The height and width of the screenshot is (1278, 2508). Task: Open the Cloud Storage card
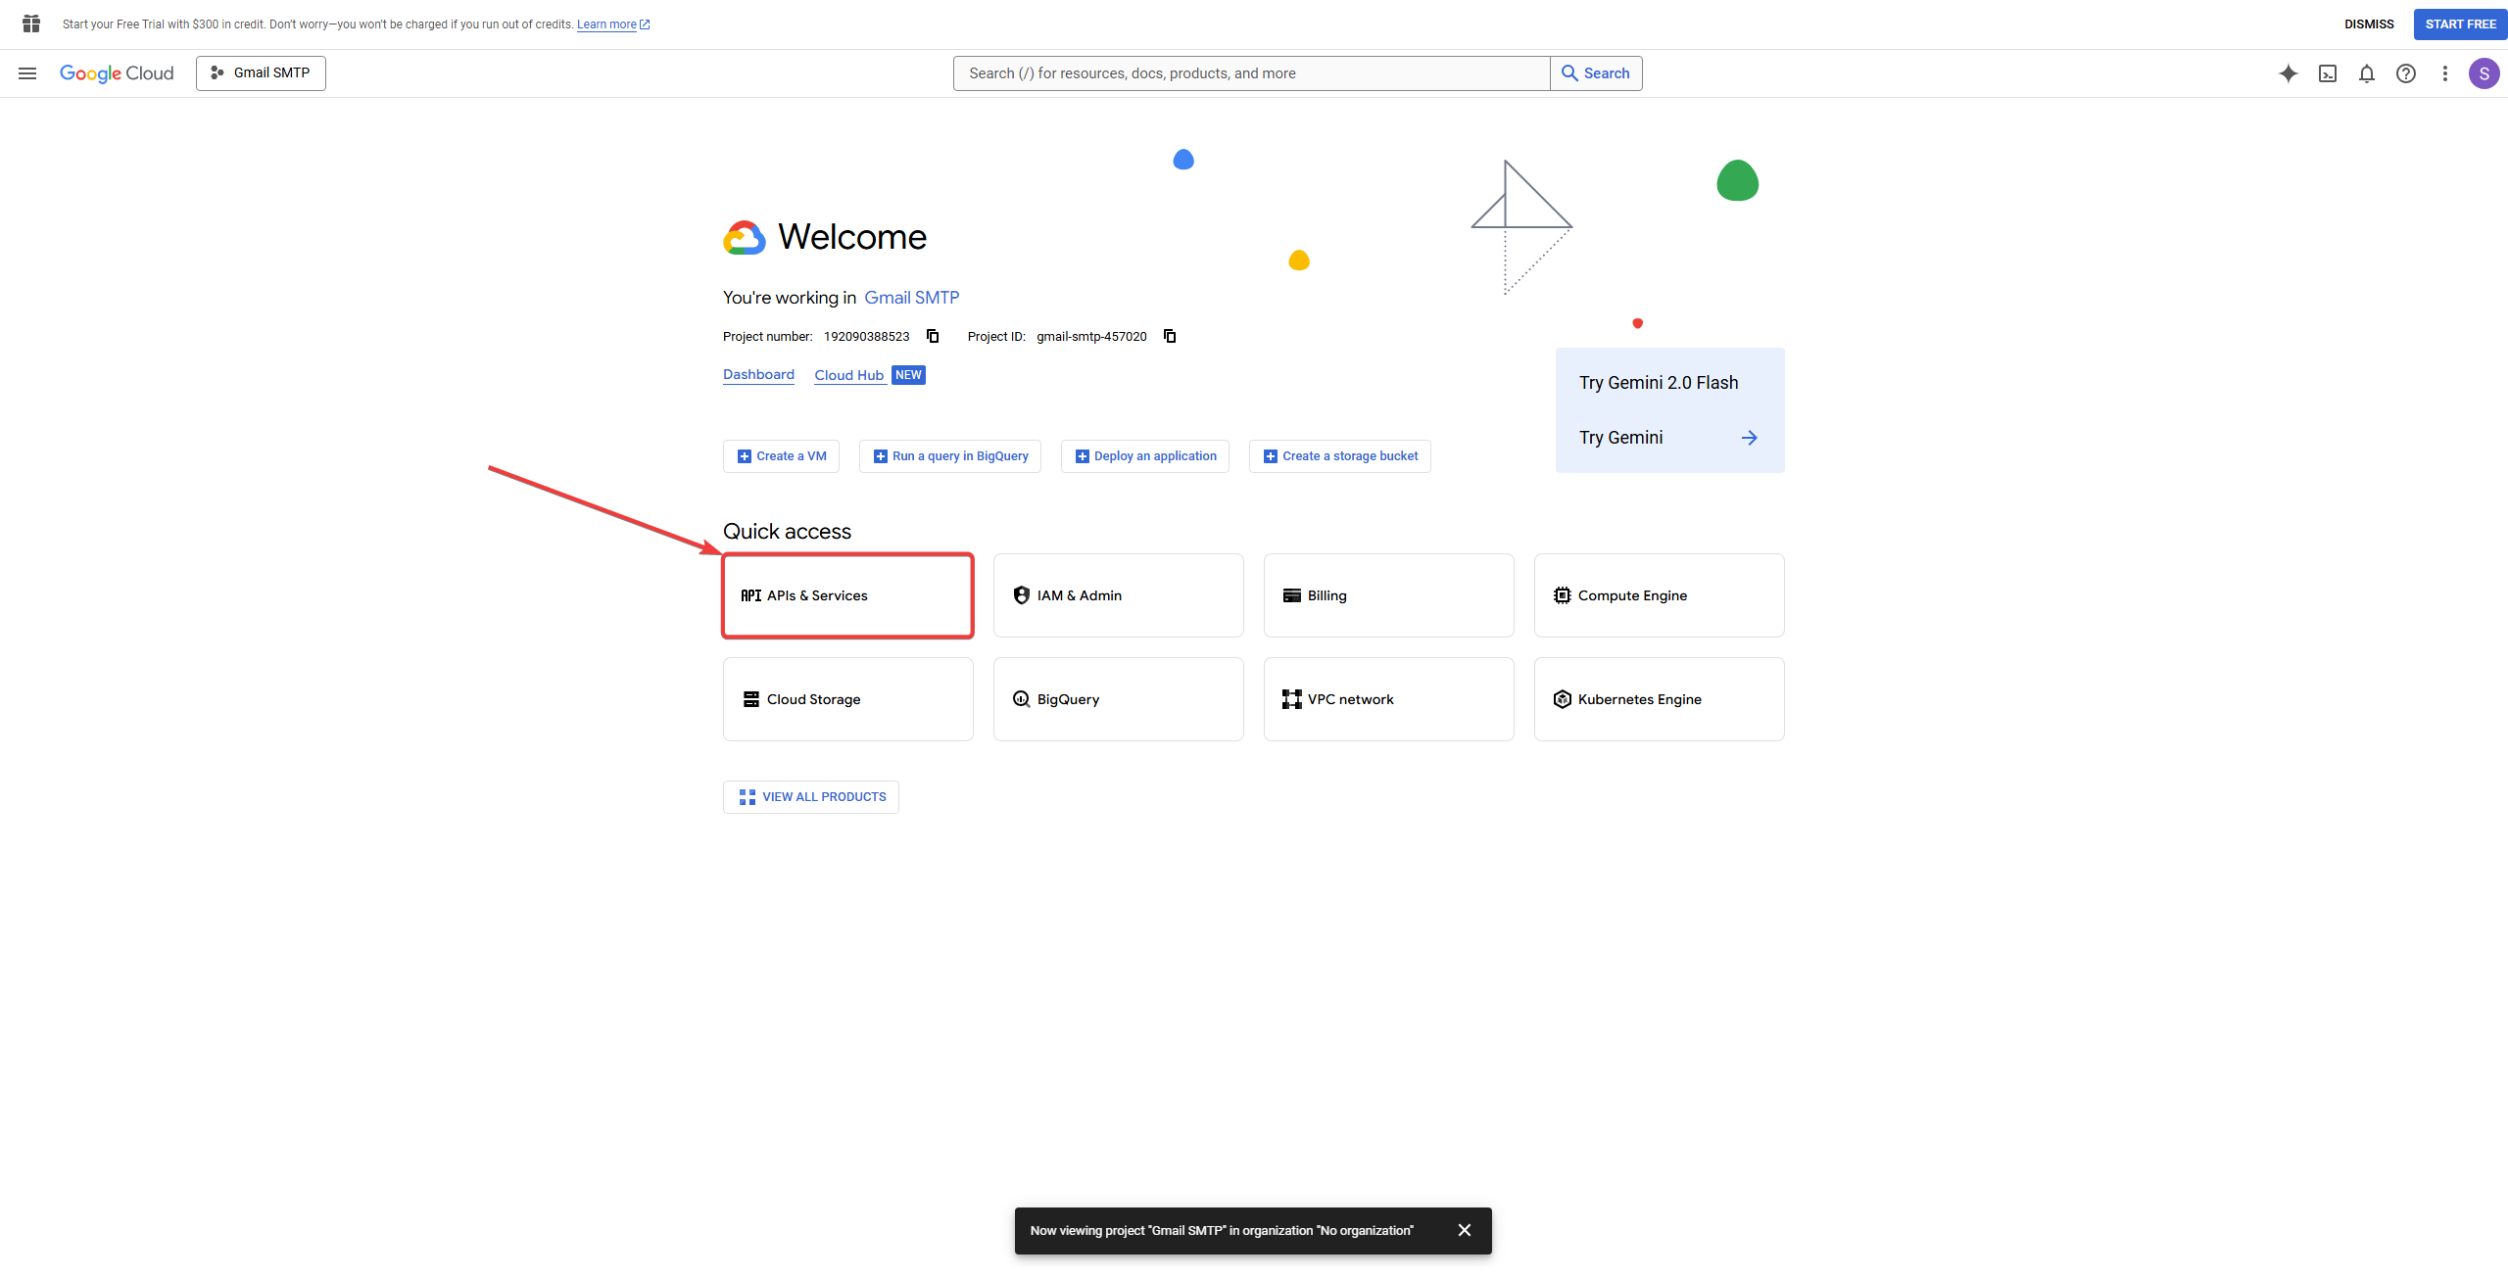point(848,699)
